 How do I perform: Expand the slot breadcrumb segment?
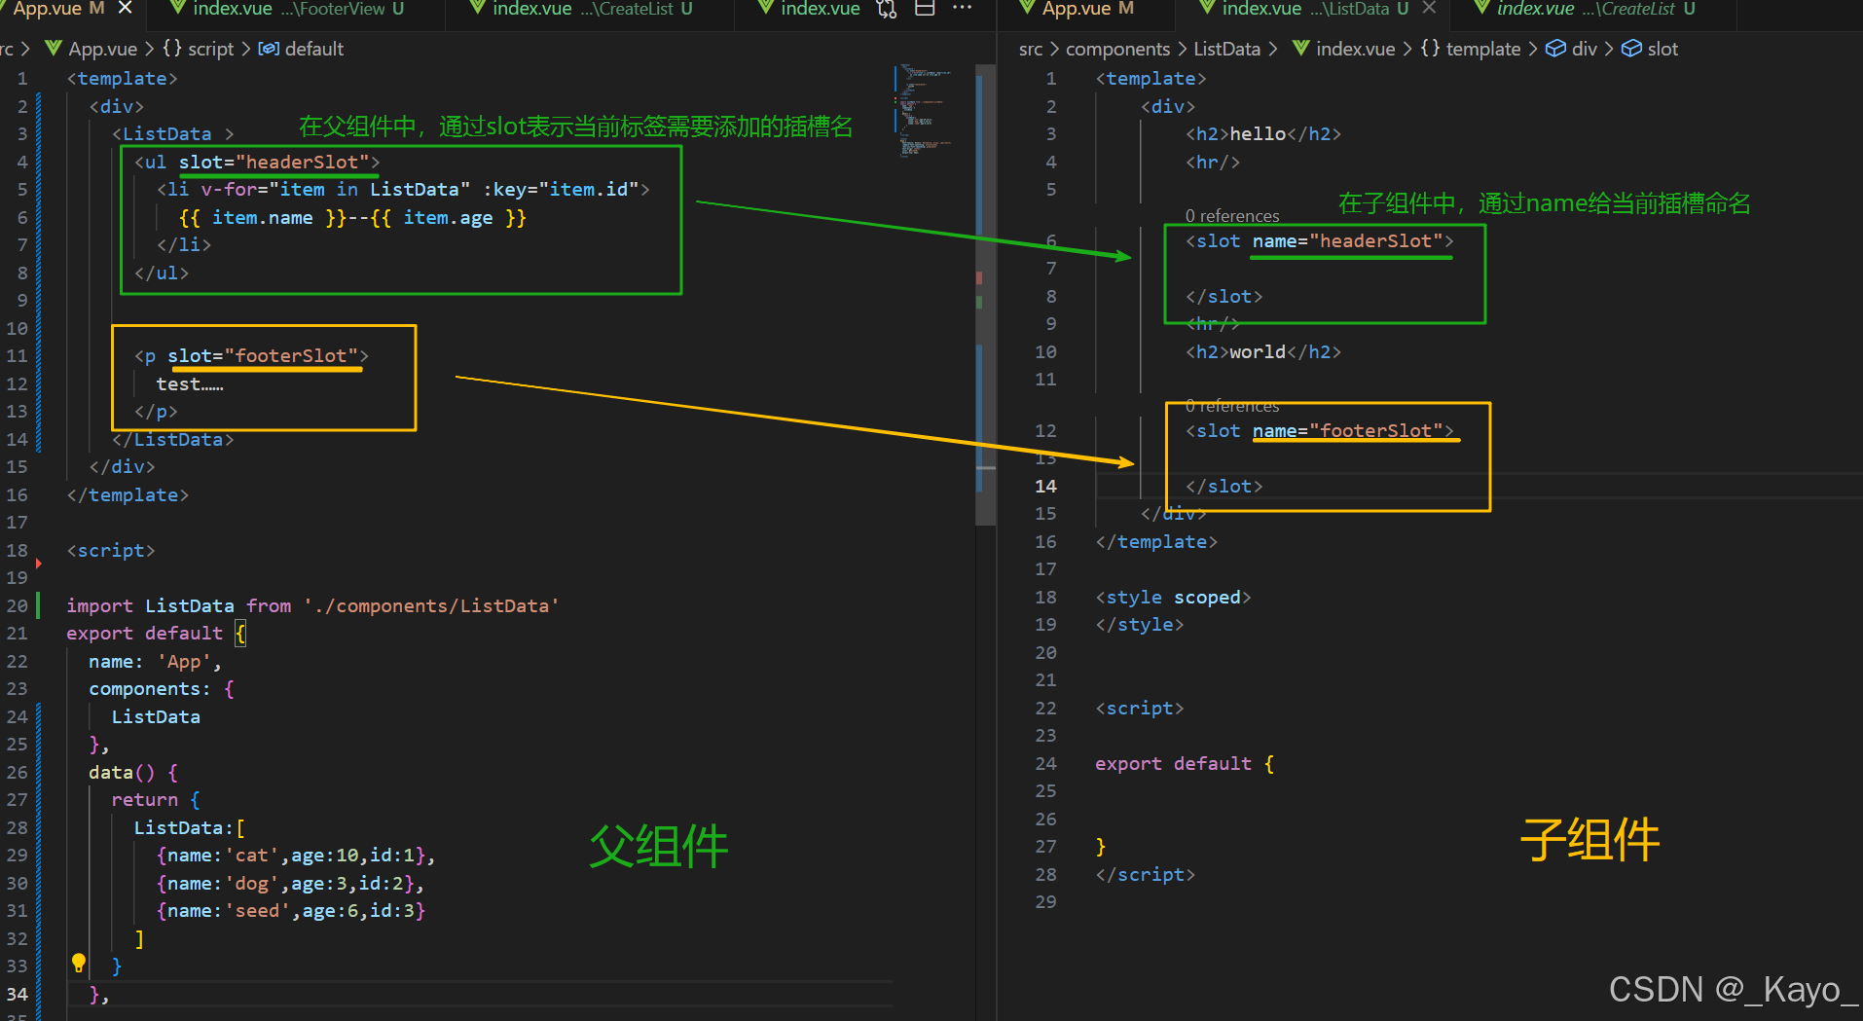pyautogui.click(x=1650, y=49)
